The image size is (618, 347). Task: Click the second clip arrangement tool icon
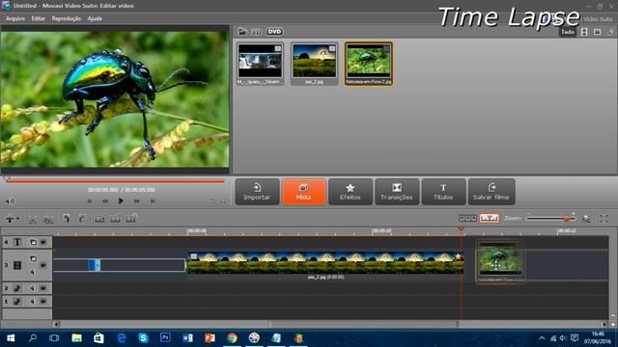[x=115, y=219]
